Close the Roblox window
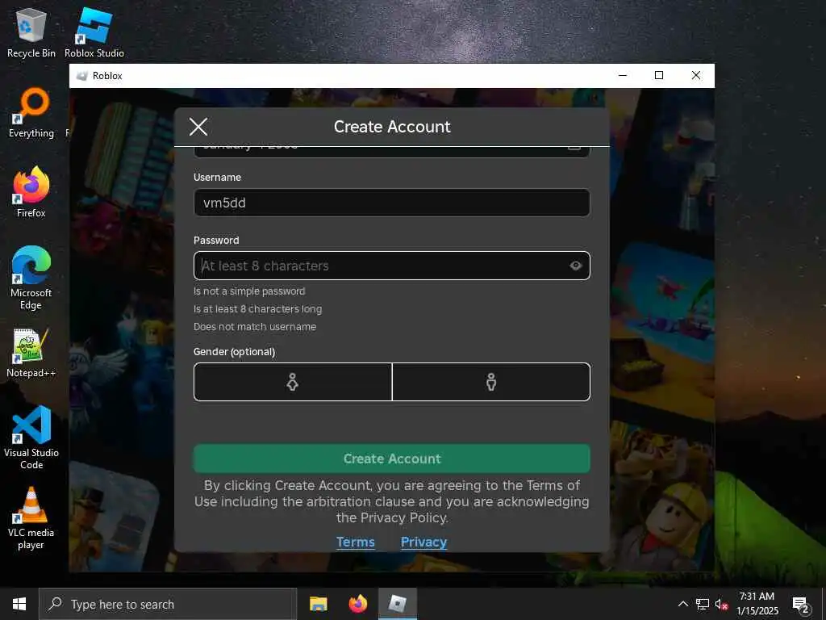 click(696, 75)
